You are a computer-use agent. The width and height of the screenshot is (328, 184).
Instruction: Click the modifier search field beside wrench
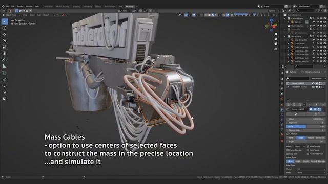[297, 78]
